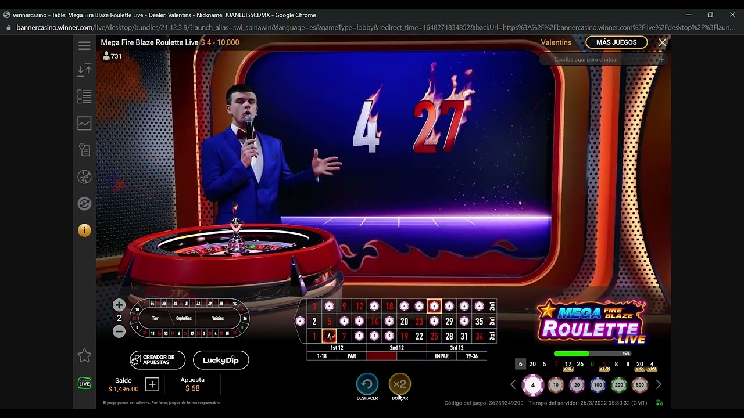Click the green connection signal icon
Viewport: 744px width, 418px height.
click(x=659, y=403)
